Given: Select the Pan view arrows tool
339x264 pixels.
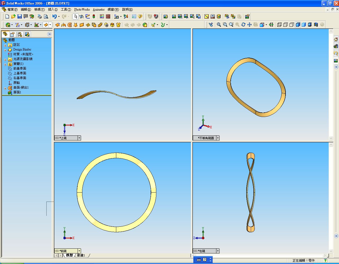Looking at the screenshot, I should click(x=249, y=25).
